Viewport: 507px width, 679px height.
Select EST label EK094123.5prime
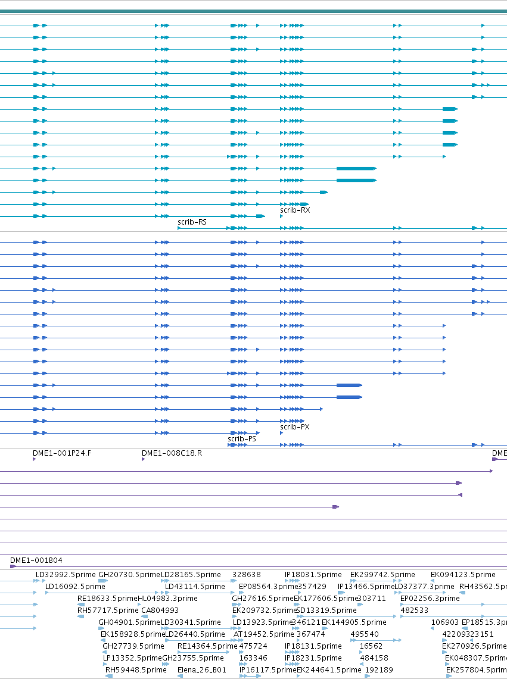(463, 575)
